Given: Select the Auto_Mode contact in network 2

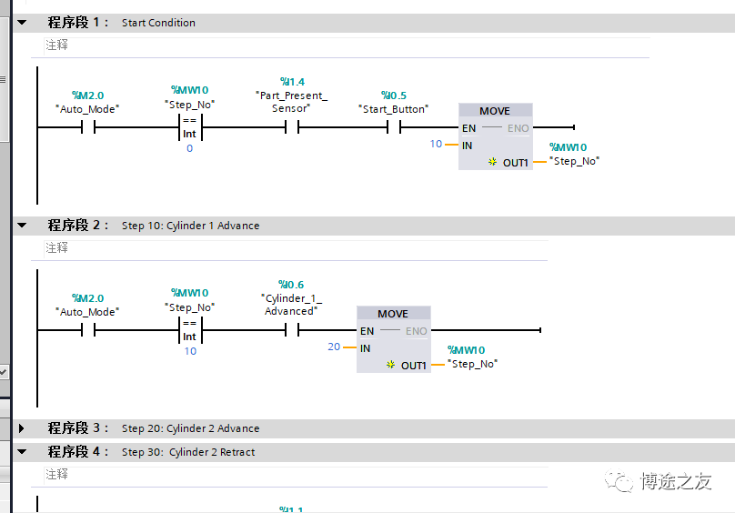Looking at the screenshot, I should [88, 330].
